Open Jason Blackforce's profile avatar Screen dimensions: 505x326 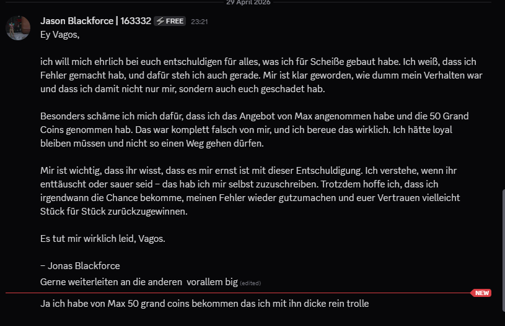(x=18, y=28)
